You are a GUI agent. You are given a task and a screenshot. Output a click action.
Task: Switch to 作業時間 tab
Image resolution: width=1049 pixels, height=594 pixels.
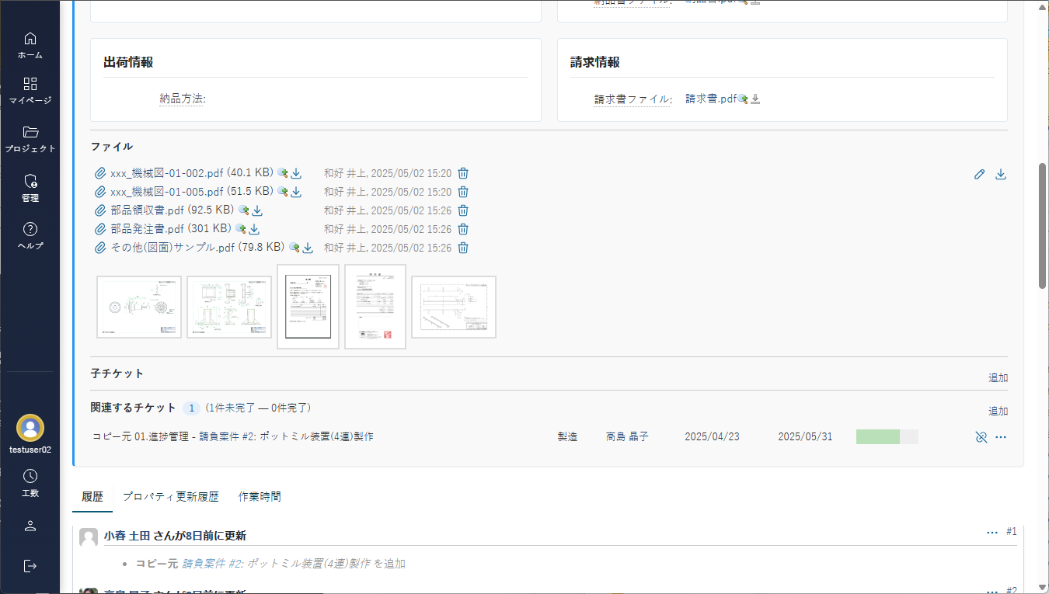click(x=260, y=497)
